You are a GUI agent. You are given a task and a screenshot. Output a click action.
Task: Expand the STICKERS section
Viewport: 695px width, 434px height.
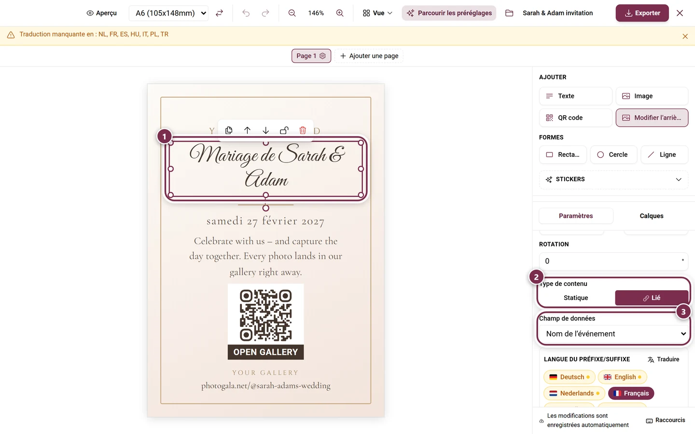click(613, 179)
